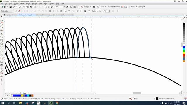Click the horizontal scrollbar thumb
The width and height of the screenshot is (187, 105).
[x=137, y=93]
